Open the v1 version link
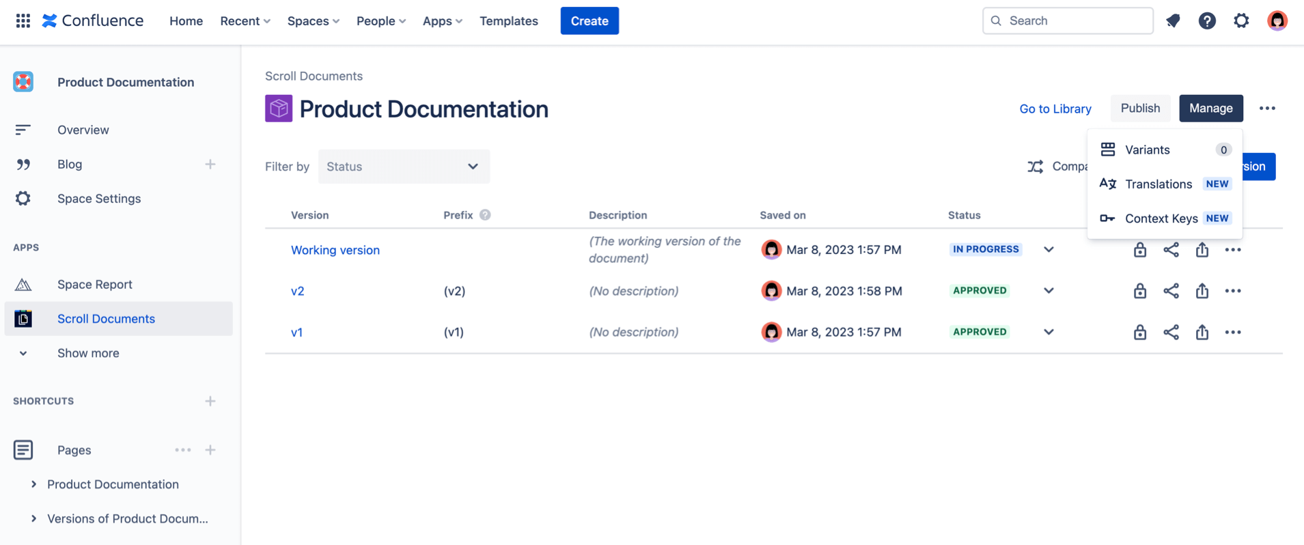 point(296,332)
